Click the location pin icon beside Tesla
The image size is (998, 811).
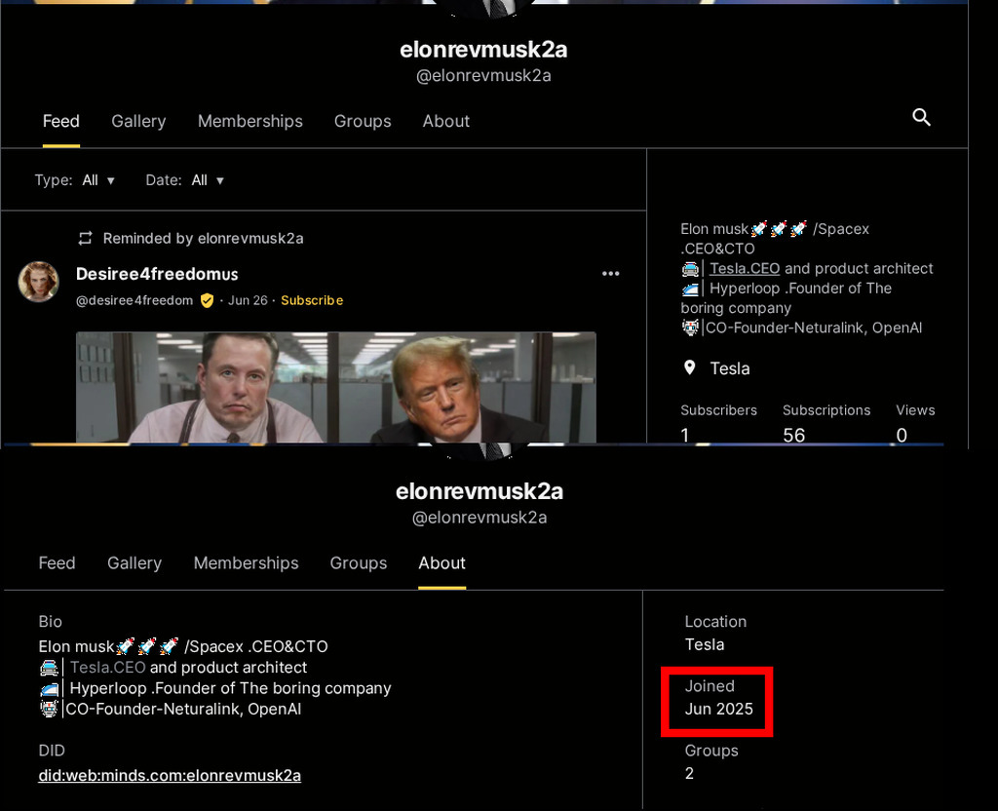tap(690, 367)
